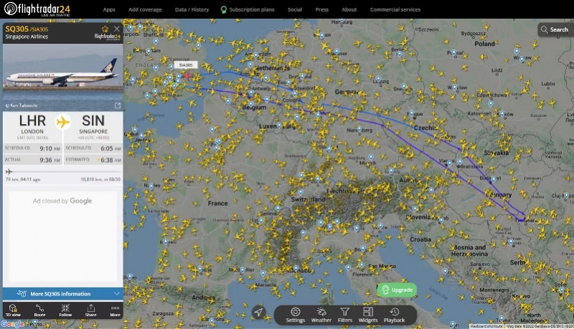Open the Filters panel
This screenshot has height=329, width=574.
345,315
